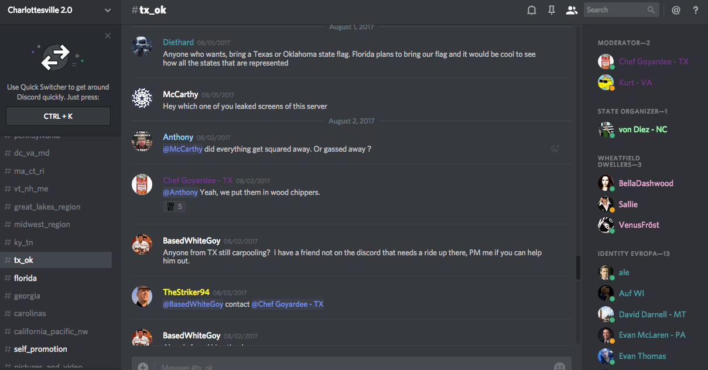Click the CTRL + K button
The image size is (708, 370).
coord(58,116)
